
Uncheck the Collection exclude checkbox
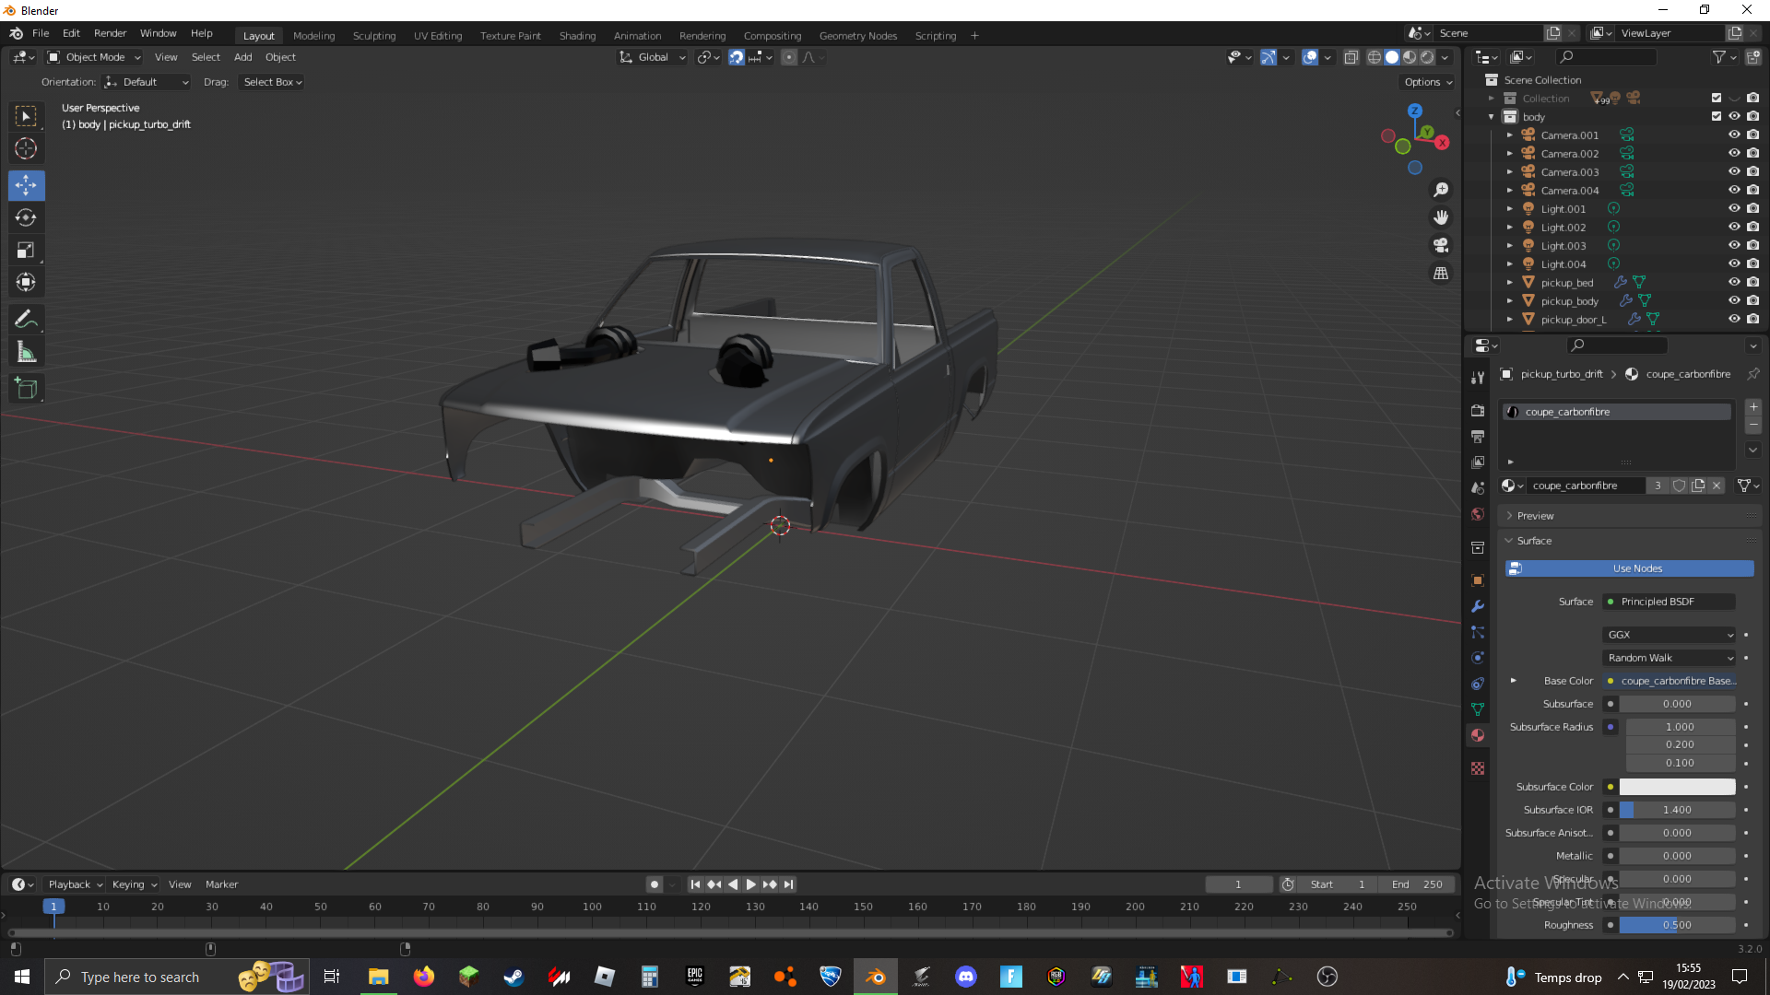click(1717, 98)
